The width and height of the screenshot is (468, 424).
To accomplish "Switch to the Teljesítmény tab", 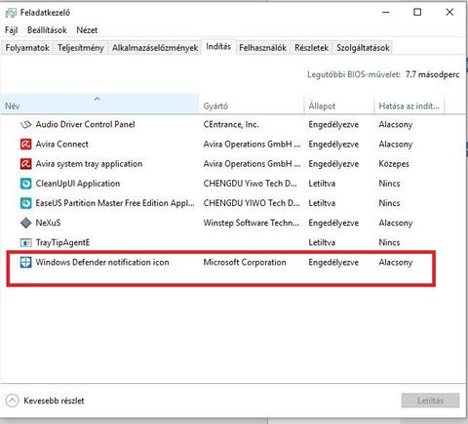I will [x=81, y=48].
